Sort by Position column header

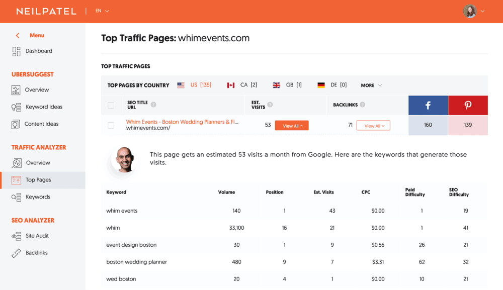[275, 192]
